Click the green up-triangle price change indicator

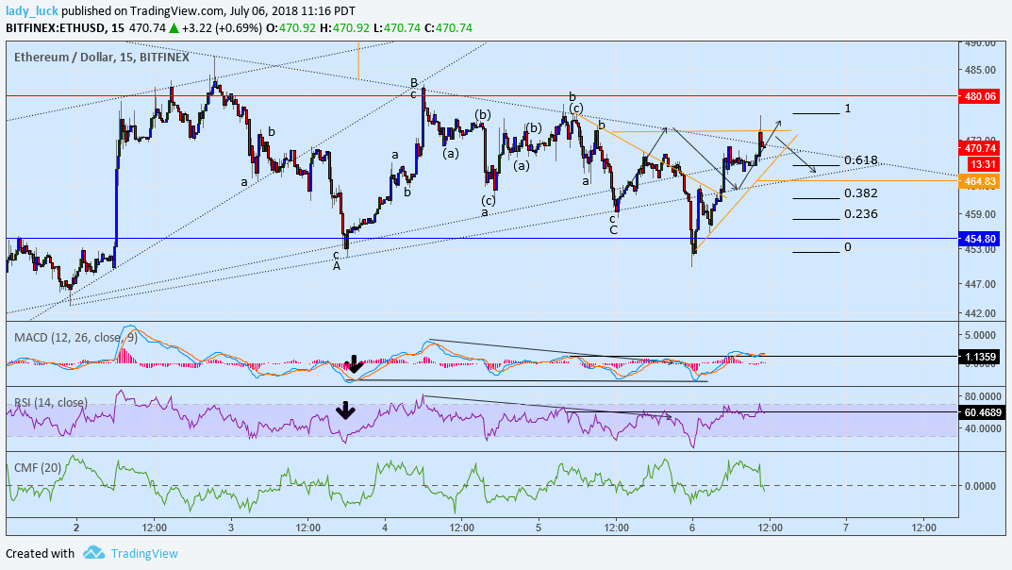(x=173, y=28)
